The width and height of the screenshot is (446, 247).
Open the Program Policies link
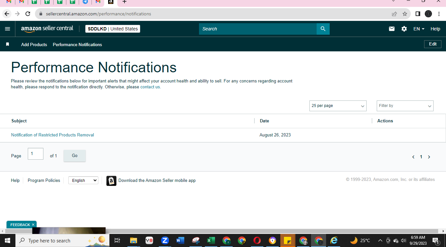click(44, 180)
